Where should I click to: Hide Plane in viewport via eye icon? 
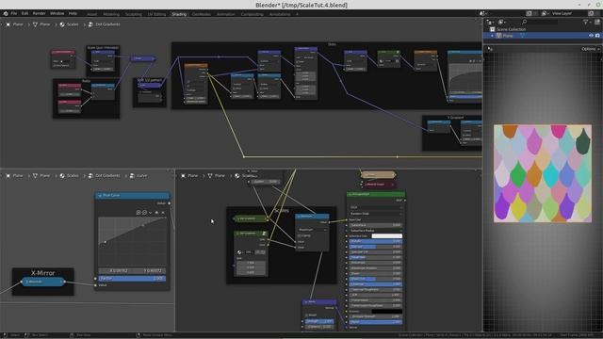[591, 36]
